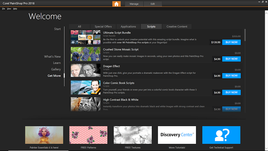Switch to the Edit workspace tab

tap(153, 4)
